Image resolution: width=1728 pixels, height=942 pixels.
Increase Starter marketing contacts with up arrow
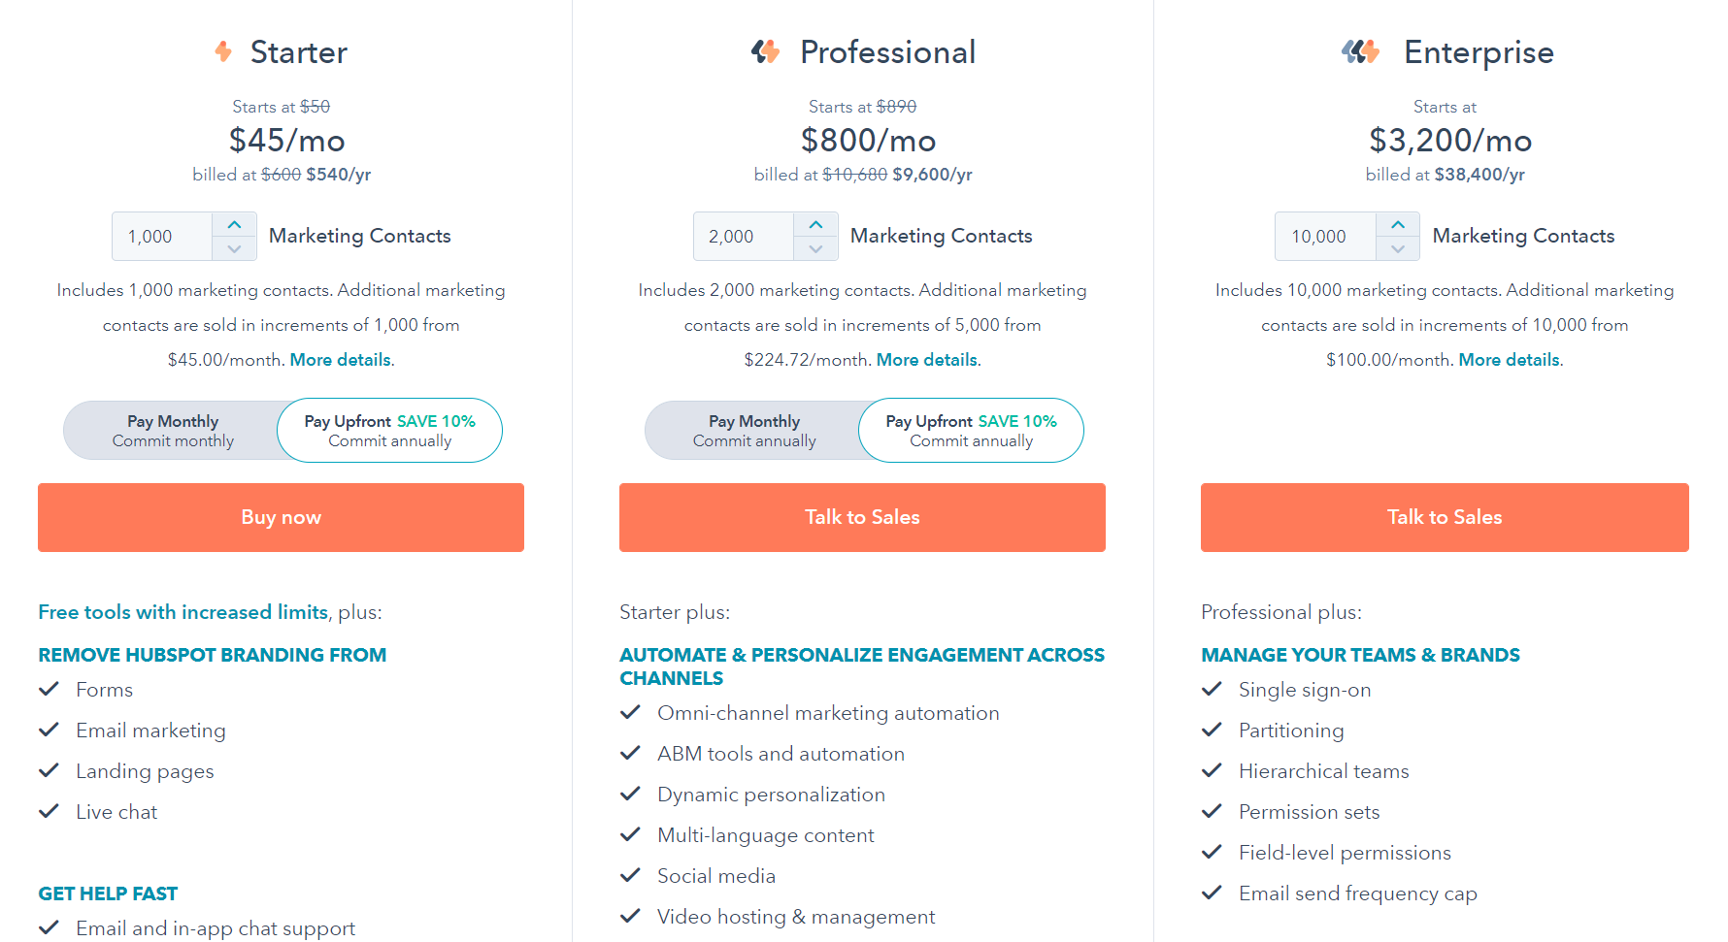coord(234,224)
